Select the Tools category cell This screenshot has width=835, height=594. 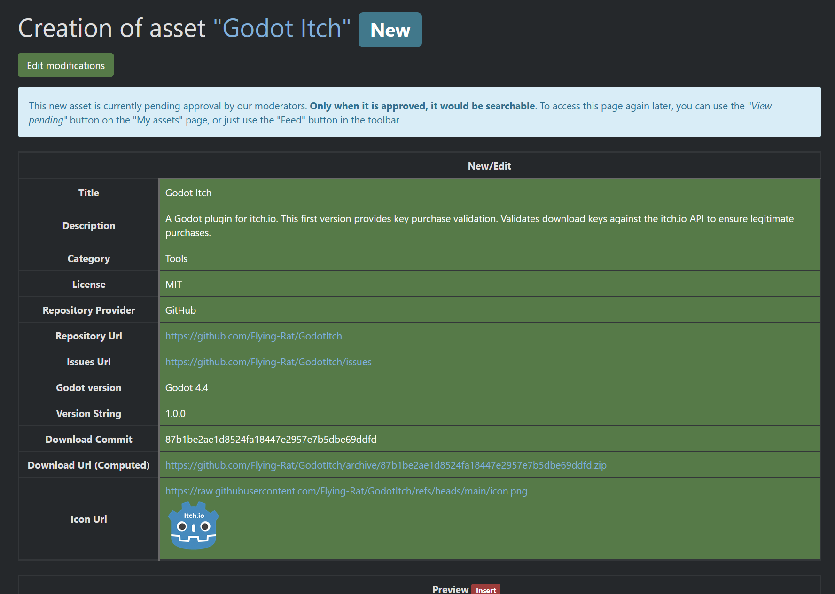[x=176, y=258]
